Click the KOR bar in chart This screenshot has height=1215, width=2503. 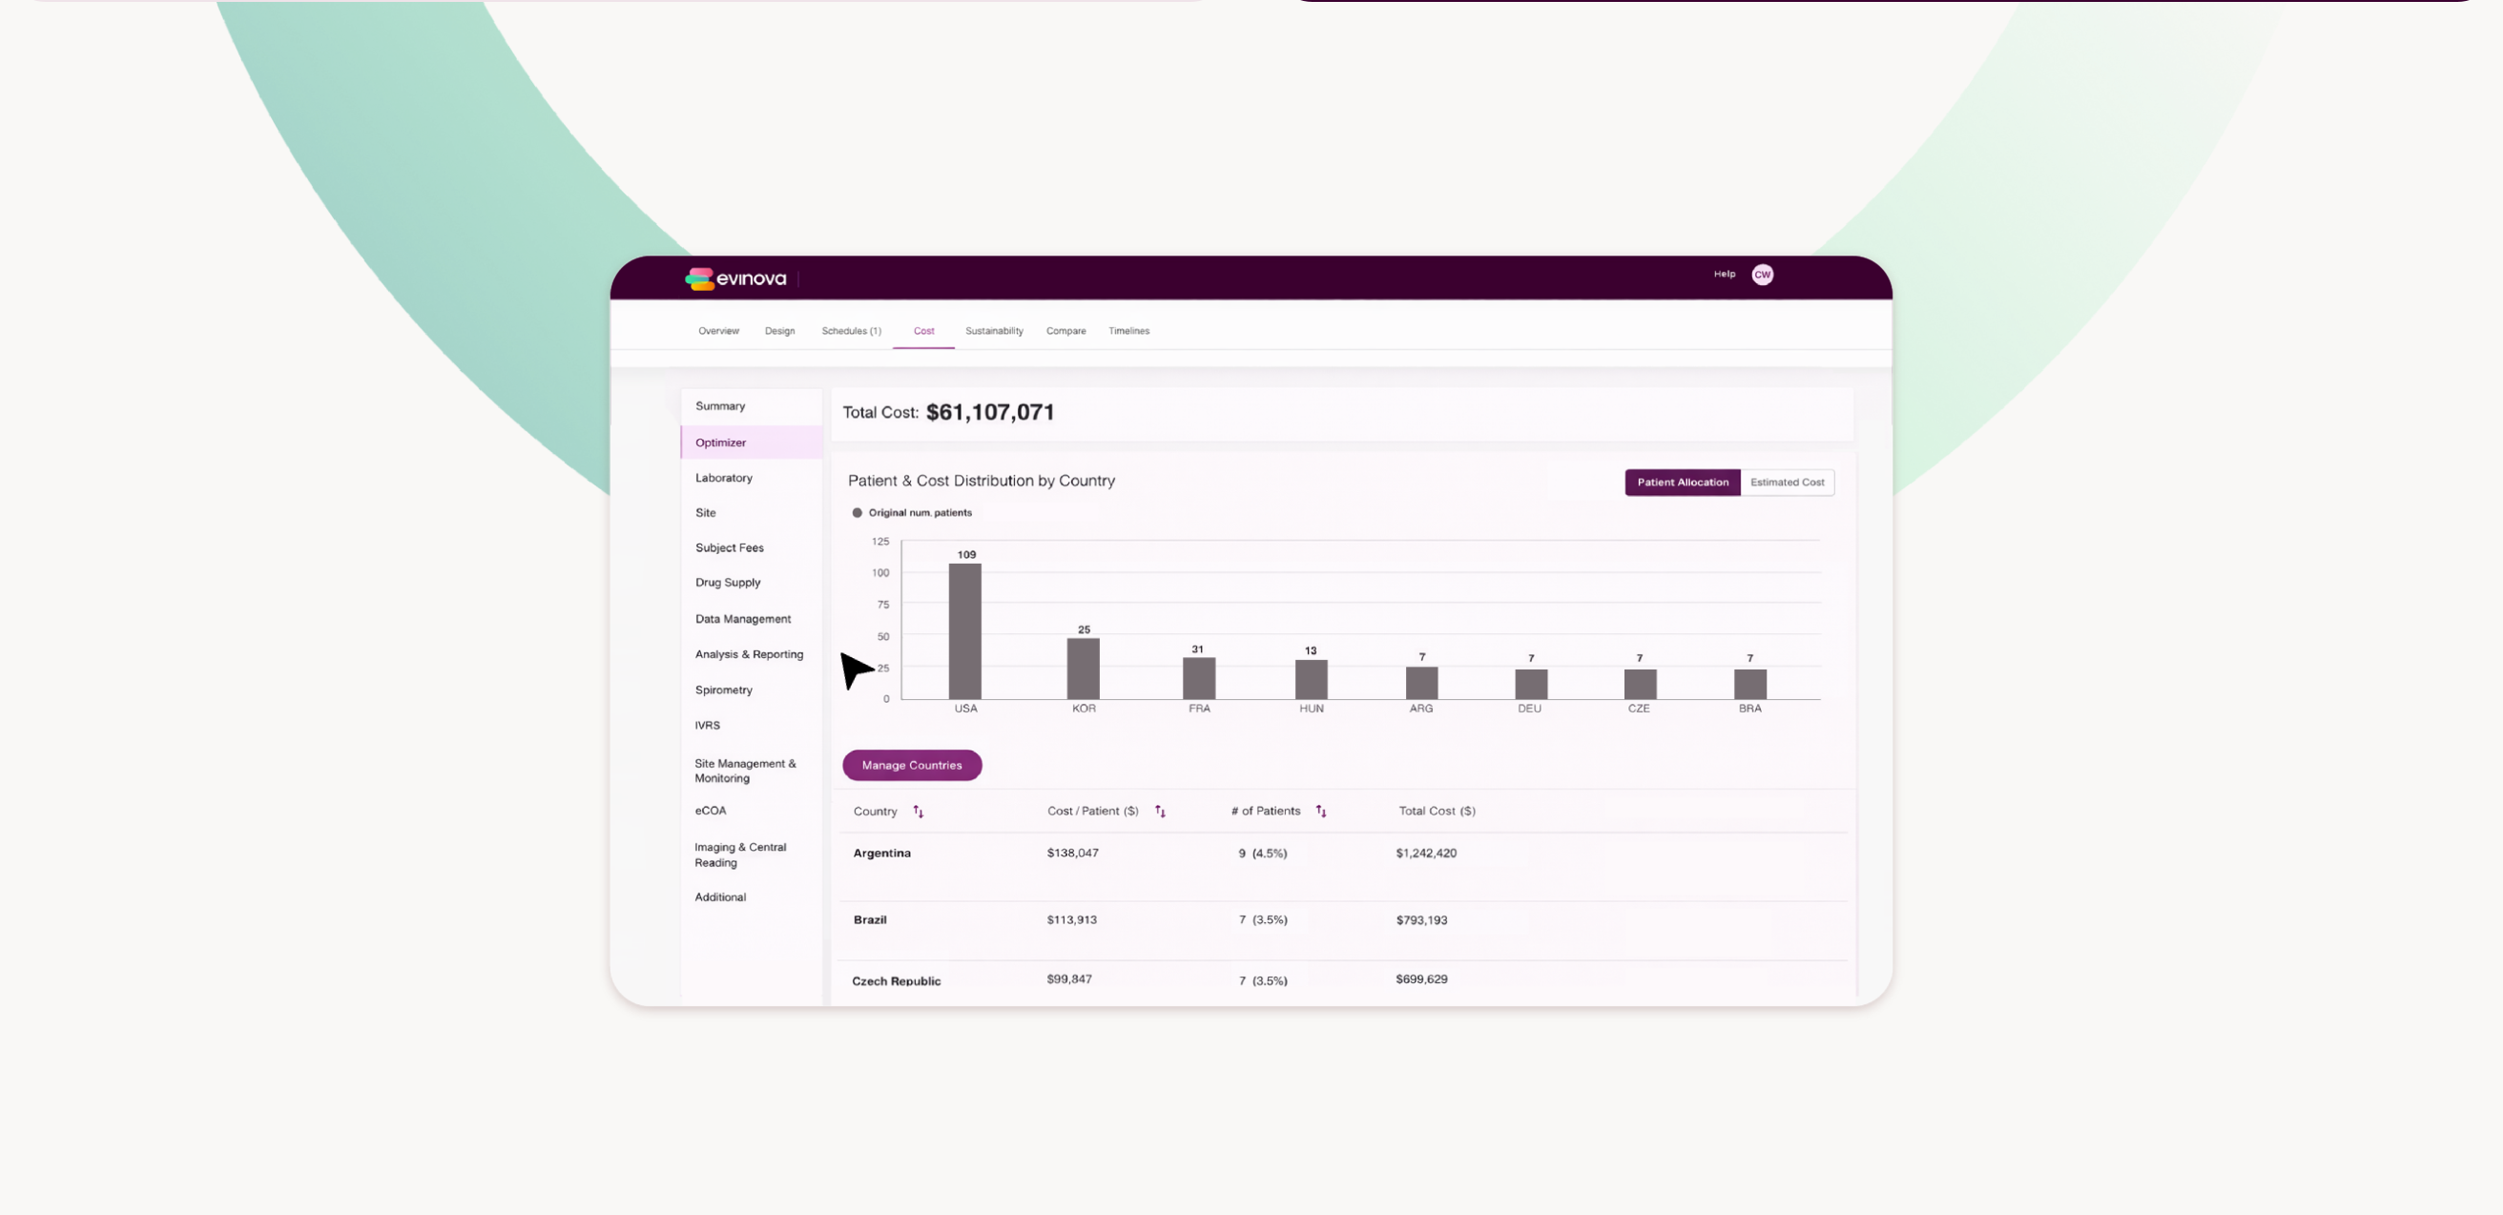(x=1083, y=669)
